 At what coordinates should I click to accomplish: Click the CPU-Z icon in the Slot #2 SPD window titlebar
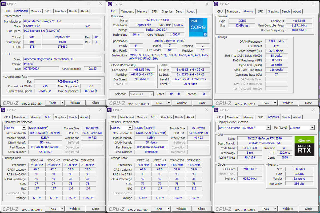(x=109, y=110)
